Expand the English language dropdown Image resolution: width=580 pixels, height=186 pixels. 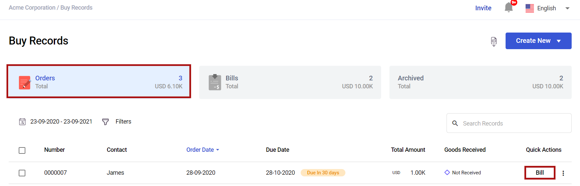(x=567, y=8)
